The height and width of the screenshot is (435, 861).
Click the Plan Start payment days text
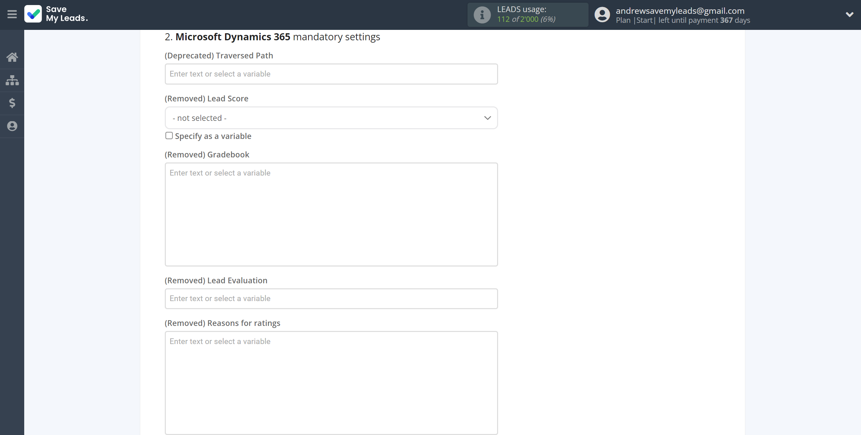tap(683, 20)
